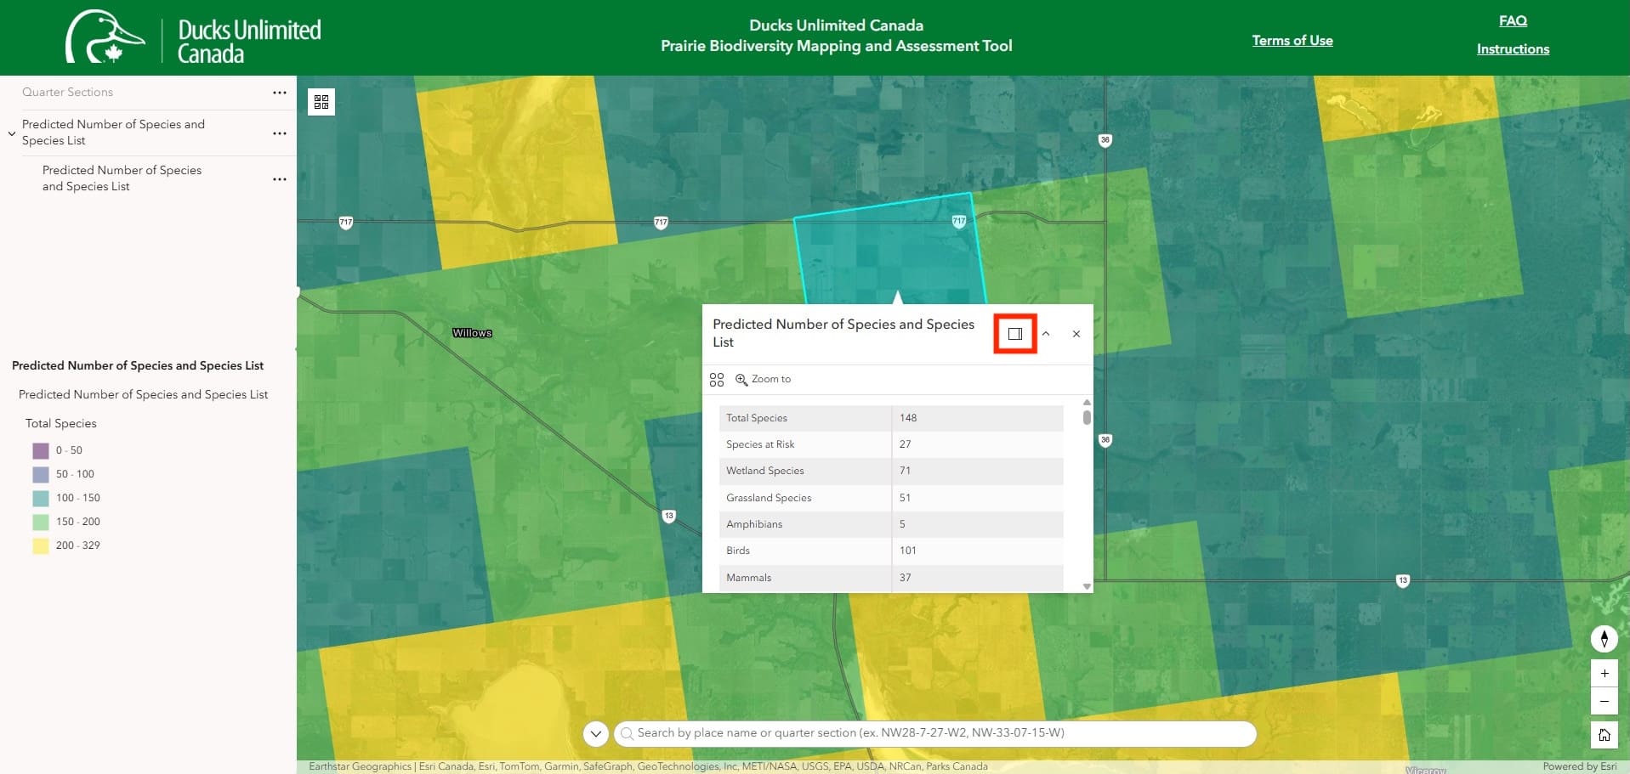Click the 150 - 200 legend swatch
The height and width of the screenshot is (774, 1630).
tap(41, 522)
